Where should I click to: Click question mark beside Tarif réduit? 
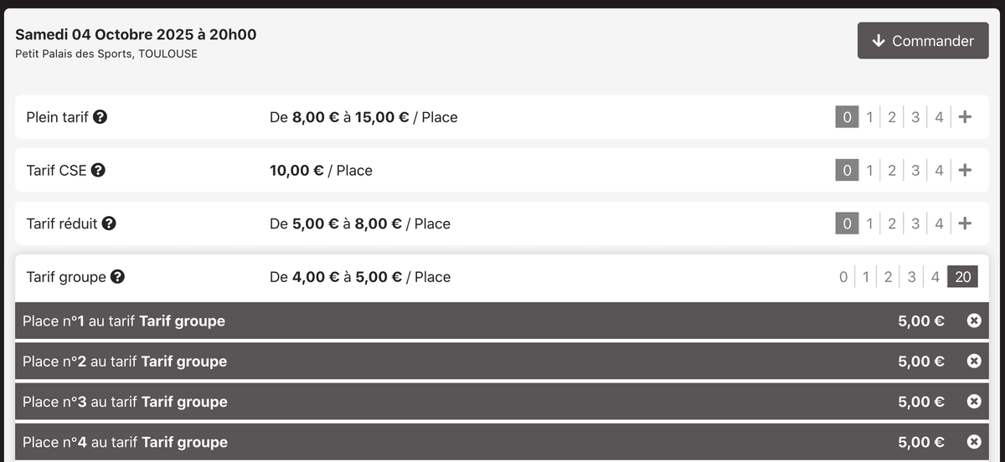[109, 223]
